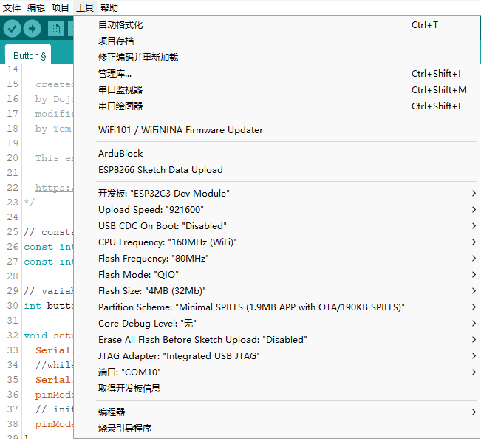Expand the 端口 COM10 submenu

(129, 372)
